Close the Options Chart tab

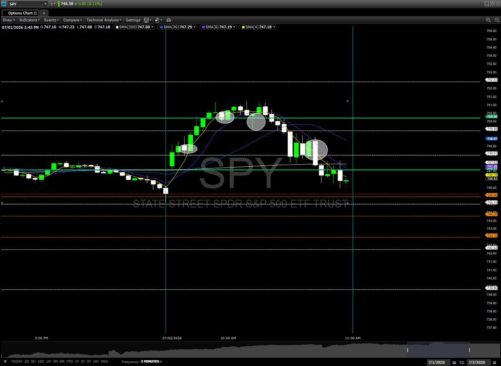(35, 13)
